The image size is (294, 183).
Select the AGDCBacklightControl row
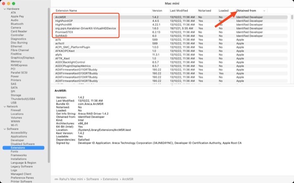pos(170,62)
